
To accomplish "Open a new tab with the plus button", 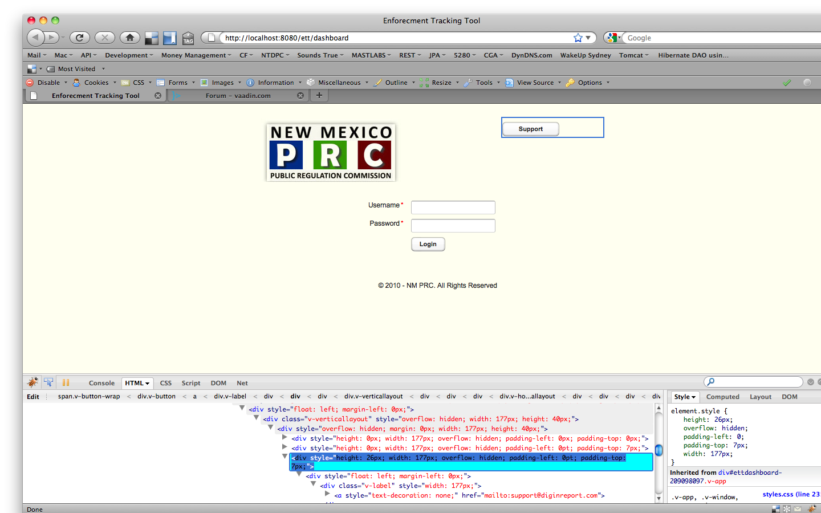I will pos(319,95).
